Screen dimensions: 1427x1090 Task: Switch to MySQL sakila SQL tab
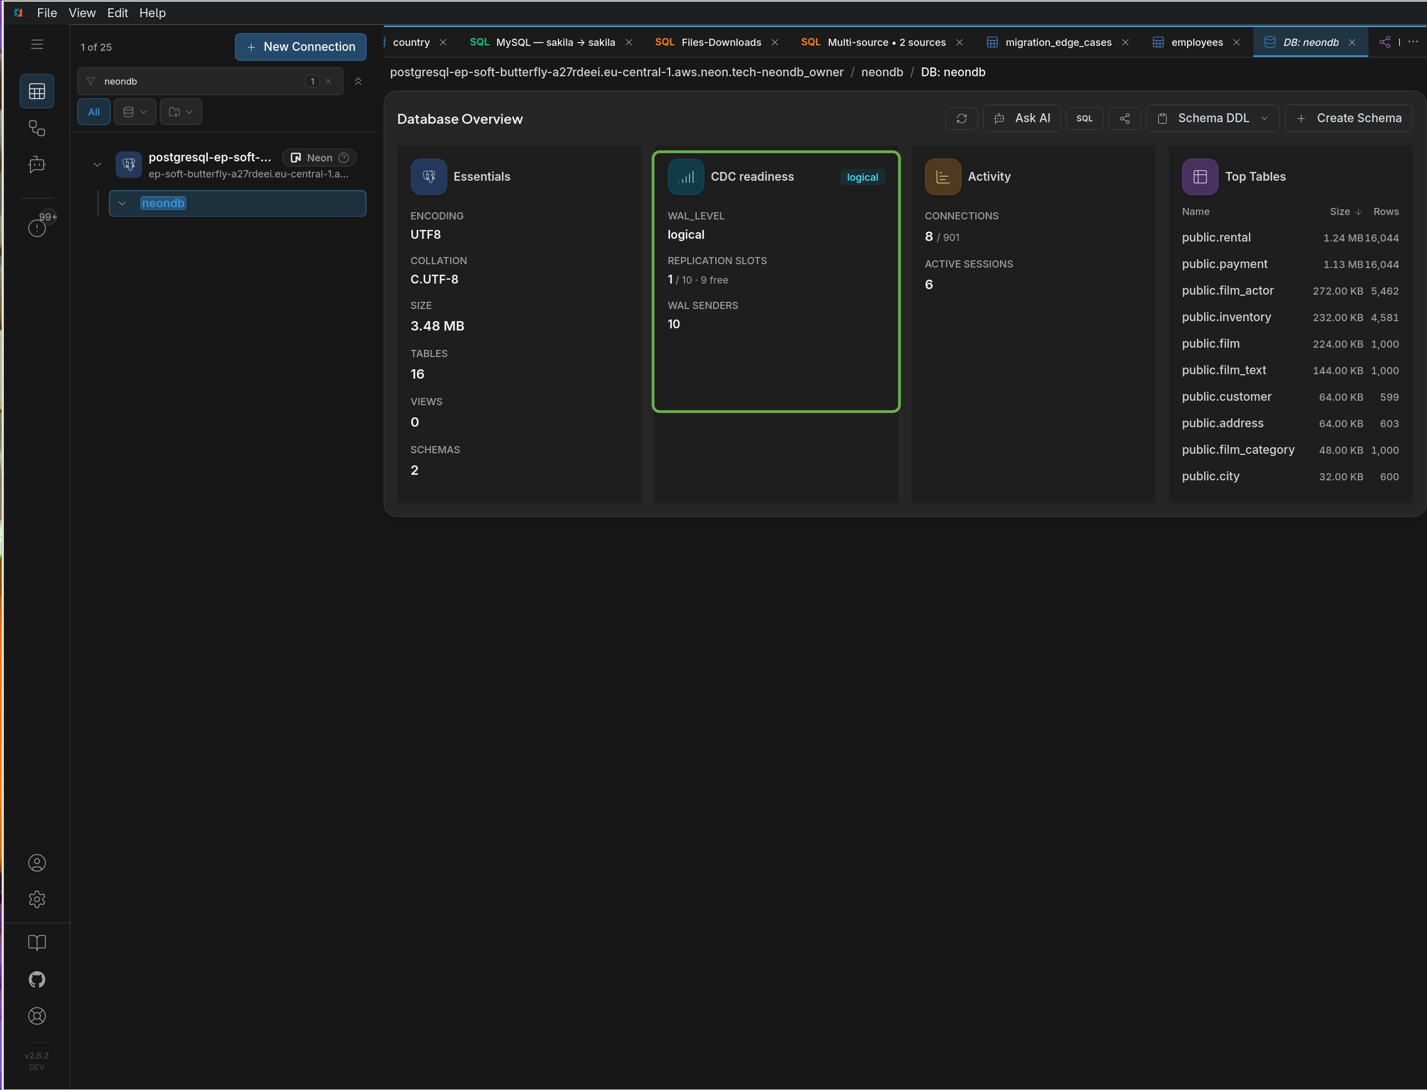550,42
